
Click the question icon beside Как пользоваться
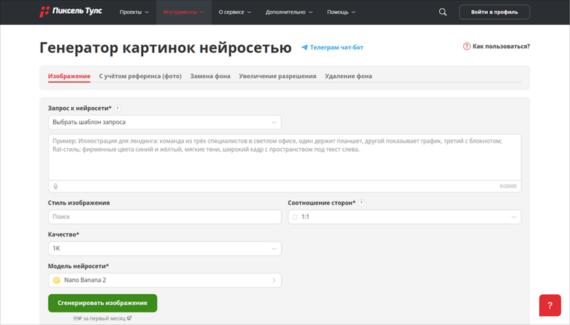(x=467, y=46)
